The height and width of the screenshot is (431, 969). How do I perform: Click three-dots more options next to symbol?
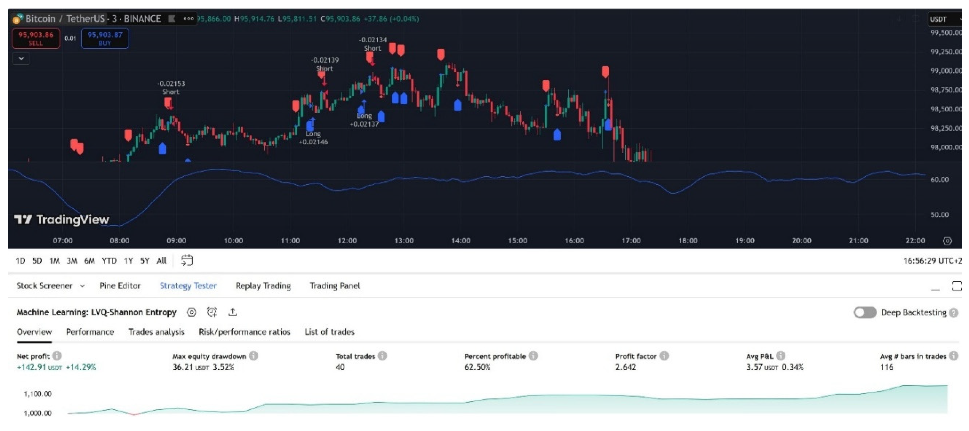[188, 18]
